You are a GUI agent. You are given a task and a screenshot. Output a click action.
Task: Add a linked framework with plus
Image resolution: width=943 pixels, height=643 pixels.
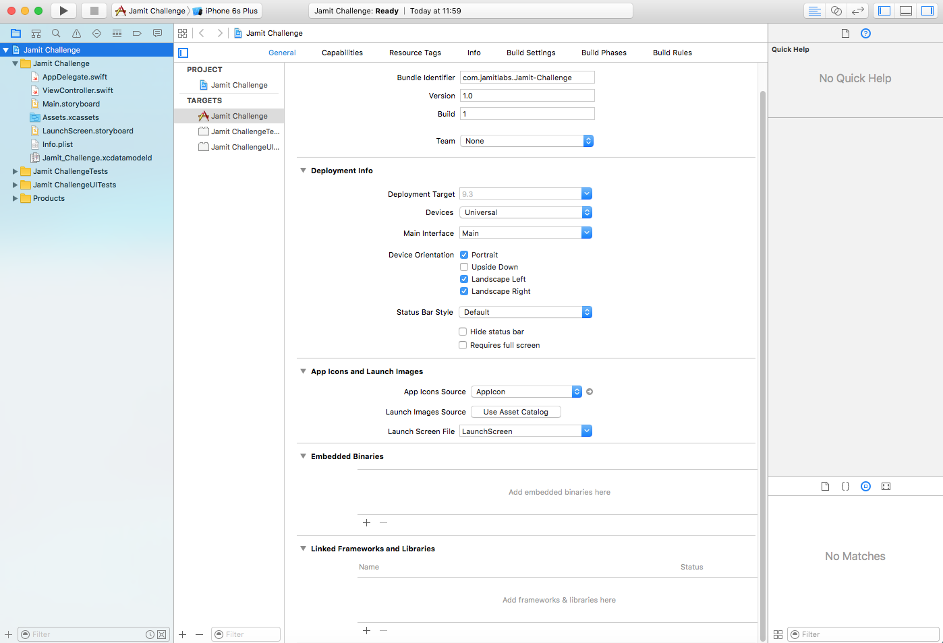point(366,630)
